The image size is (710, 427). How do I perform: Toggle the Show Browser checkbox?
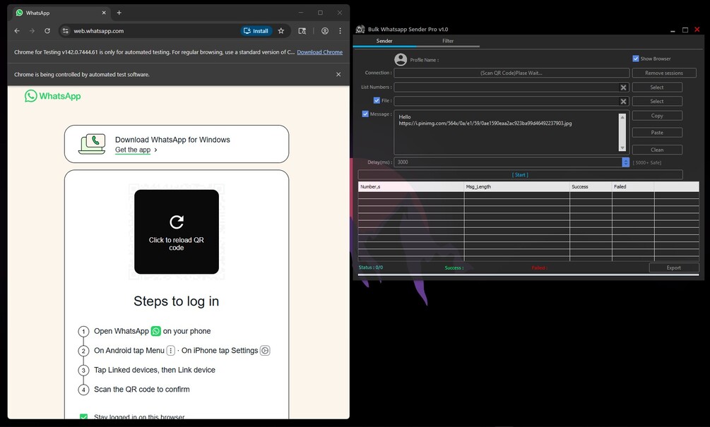coord(636,59)
